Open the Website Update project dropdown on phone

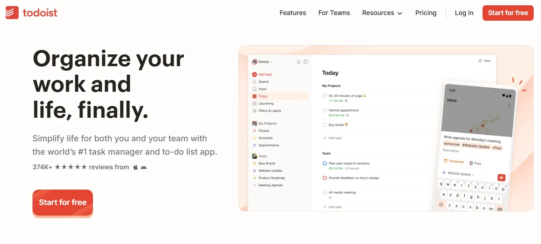pos(461,174)
